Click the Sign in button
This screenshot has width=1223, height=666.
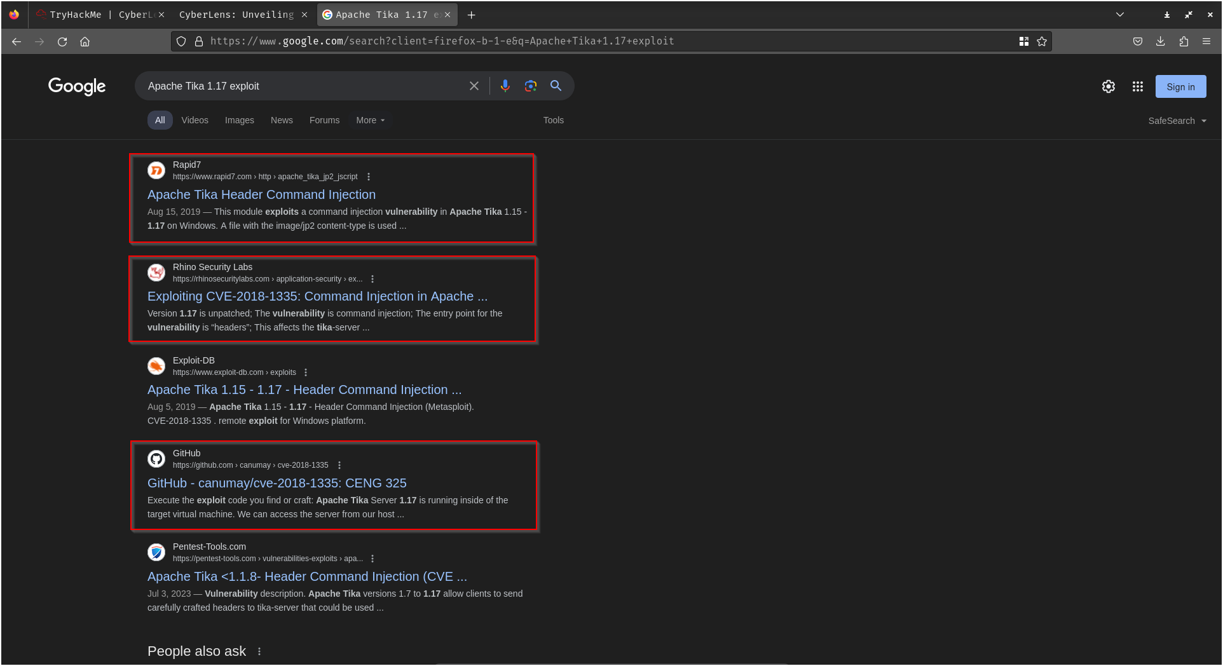click(x=1180, y=86)
